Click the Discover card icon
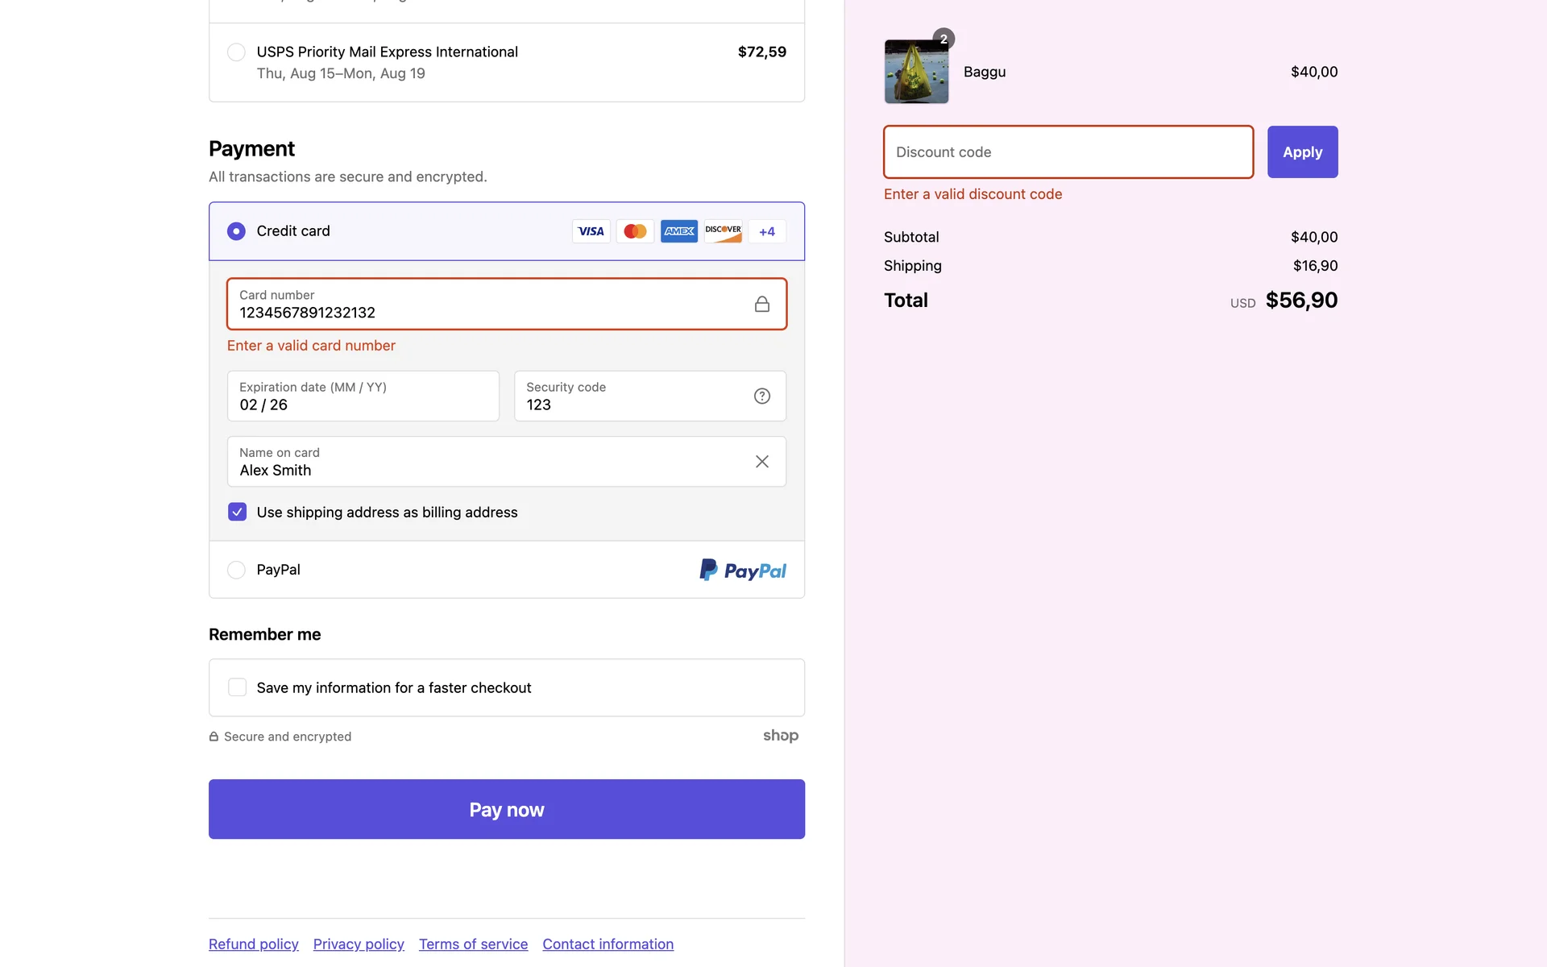The width and height of the screenshot is (1547, 967). (723, 231)
